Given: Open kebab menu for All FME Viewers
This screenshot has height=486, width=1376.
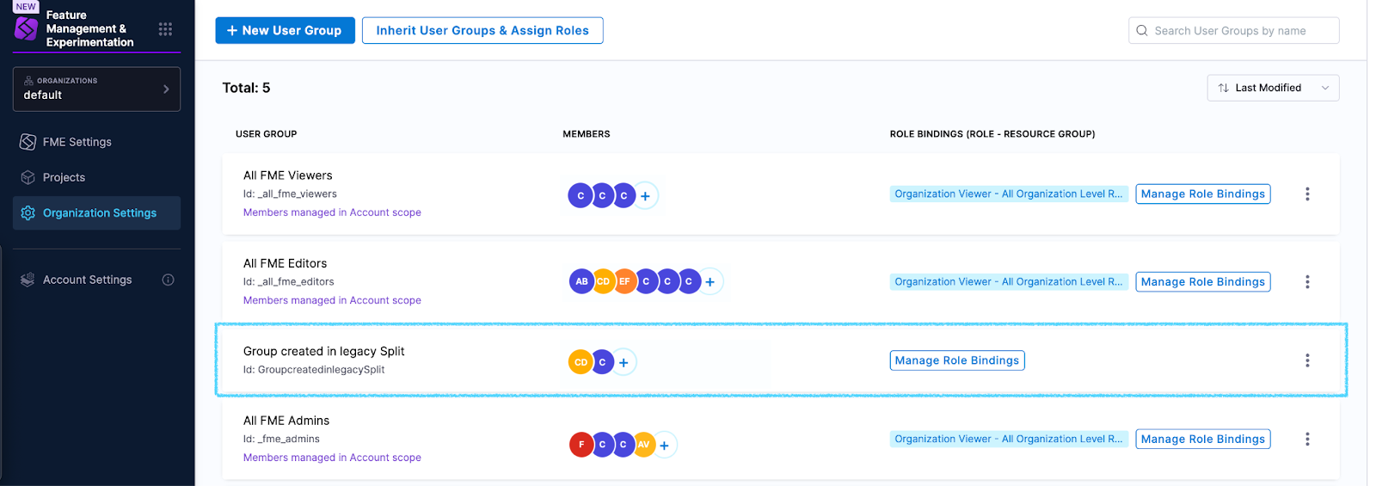Looking at the screenshot, I should click(1307, 194).
